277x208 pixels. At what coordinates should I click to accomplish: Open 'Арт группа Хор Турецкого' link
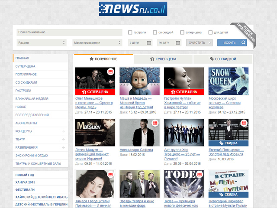click(182, 154)
